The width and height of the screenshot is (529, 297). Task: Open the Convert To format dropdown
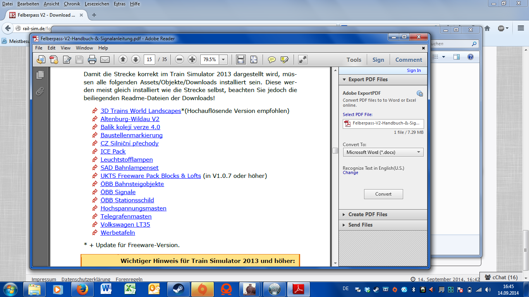point(383,152)
